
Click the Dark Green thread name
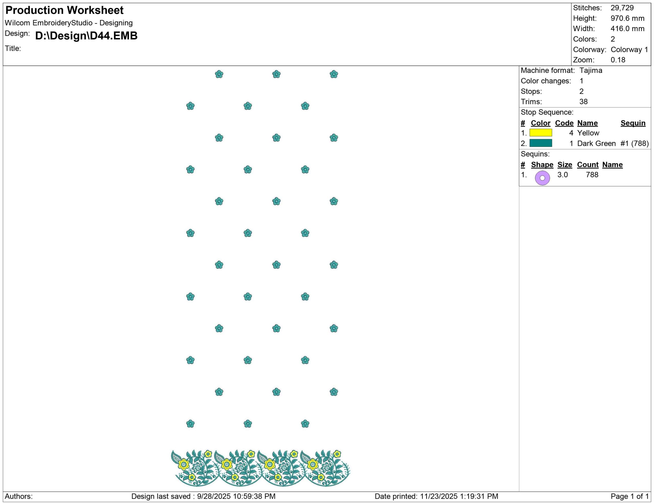[596, 143]
